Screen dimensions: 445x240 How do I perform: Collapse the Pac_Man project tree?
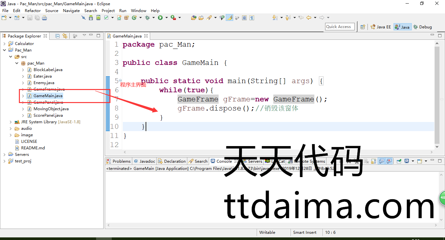click(x=4, y=50)
